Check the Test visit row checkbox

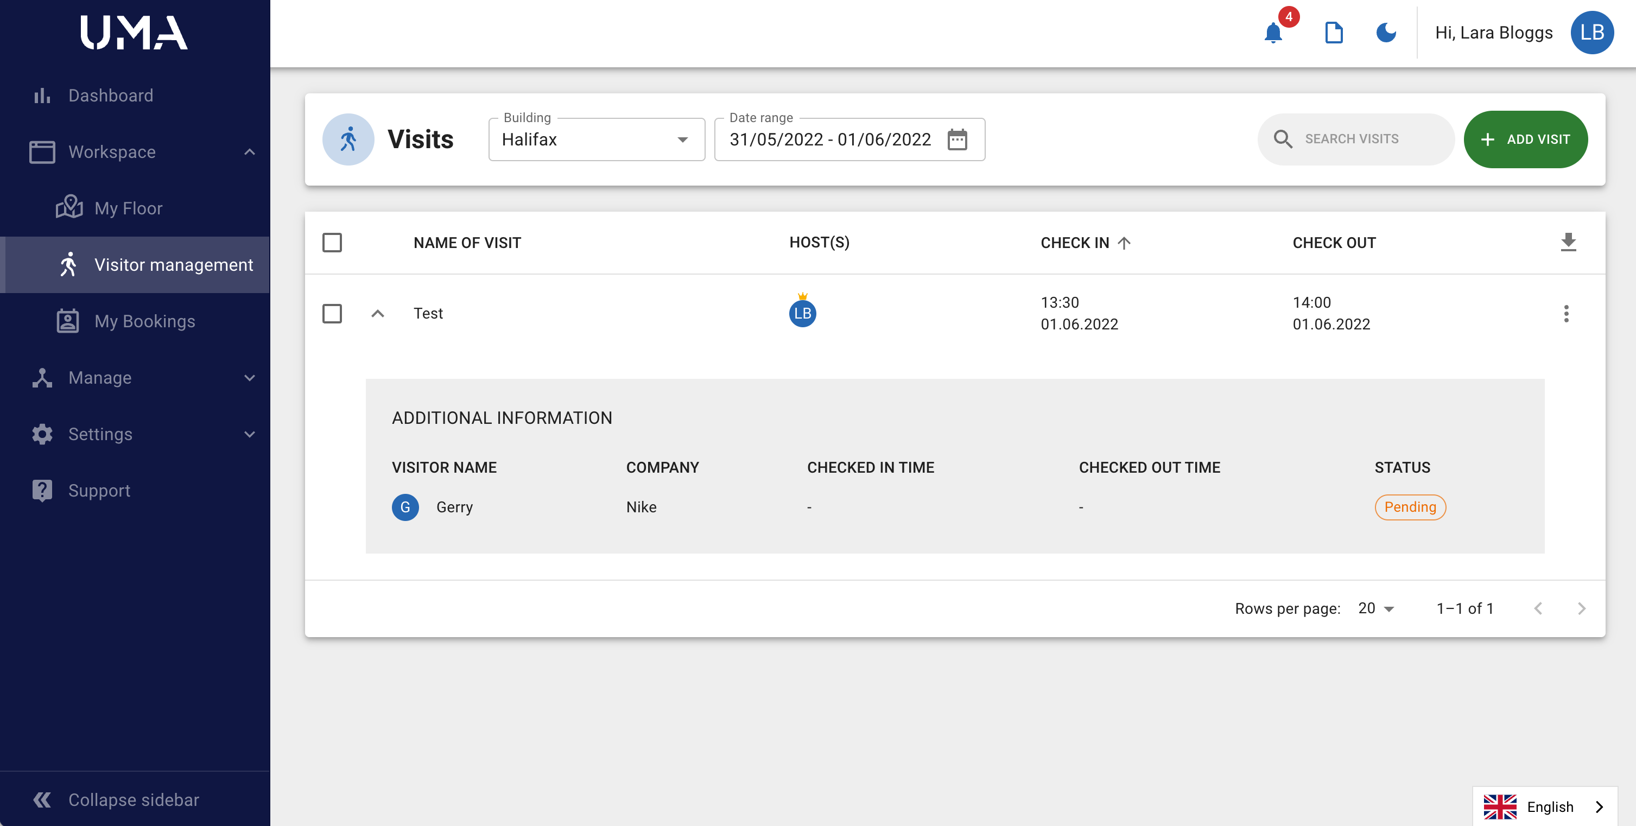point(332,314)
